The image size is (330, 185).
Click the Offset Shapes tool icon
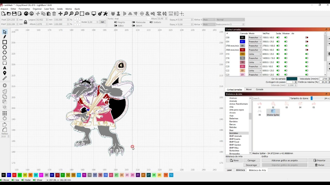point(5,86)
